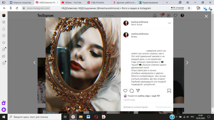
Task: Open Instagram explore compass icon
Action: pyautogui.click(x=169, y=15)
